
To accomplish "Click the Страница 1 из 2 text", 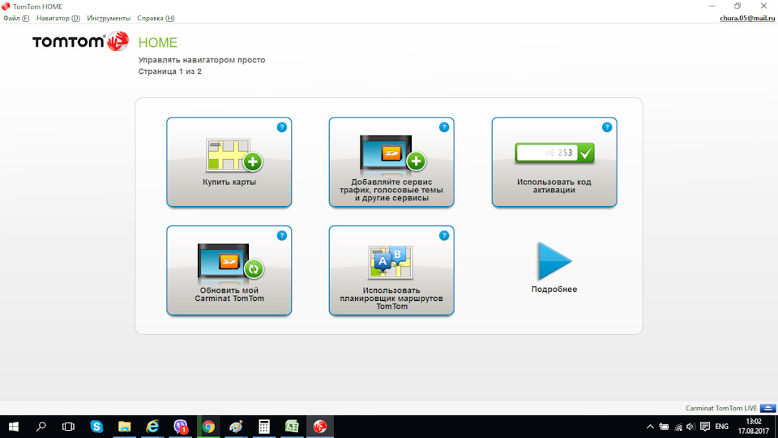I will 169,71.
